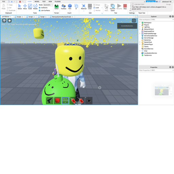
Task: Activate the Rotate tool
Action: click(35, 7)
